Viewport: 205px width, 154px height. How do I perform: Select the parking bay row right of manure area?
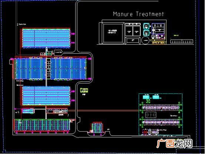pyautogui.click(x=182, y=41)
